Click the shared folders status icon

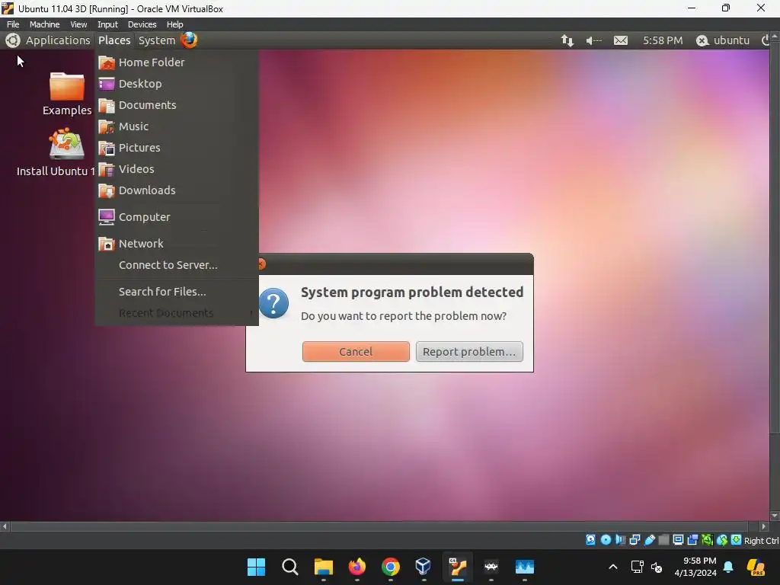click(663, 540)
